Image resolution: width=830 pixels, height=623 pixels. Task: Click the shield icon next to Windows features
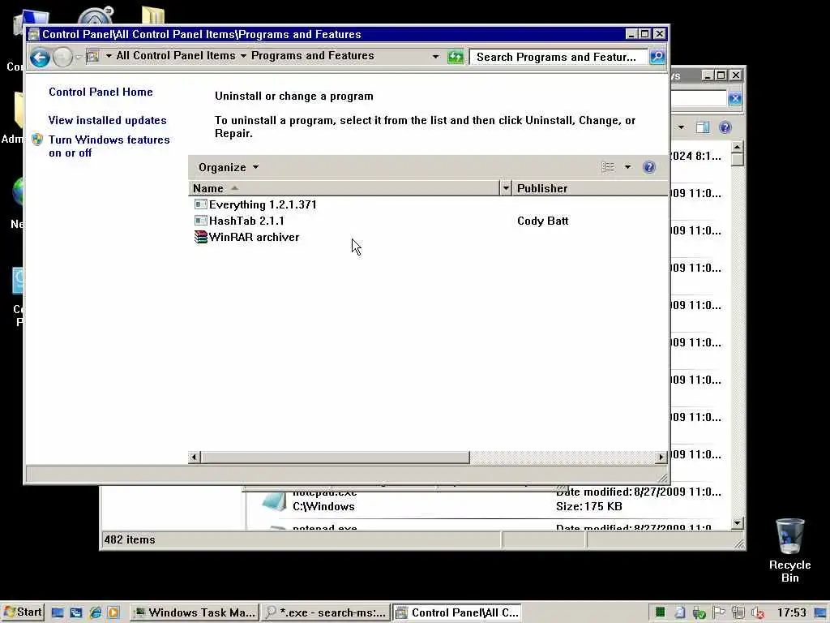pyautogui.click(x=37, y=140)
